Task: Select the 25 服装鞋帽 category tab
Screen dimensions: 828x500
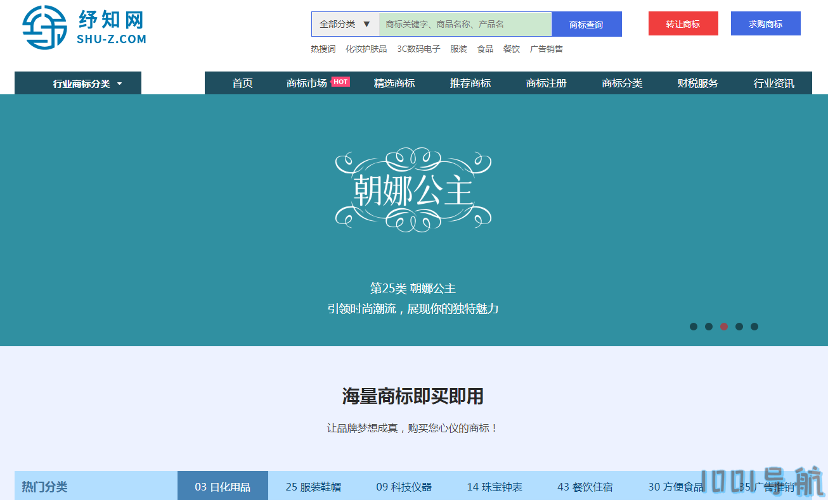Action: tap(313, 486)
